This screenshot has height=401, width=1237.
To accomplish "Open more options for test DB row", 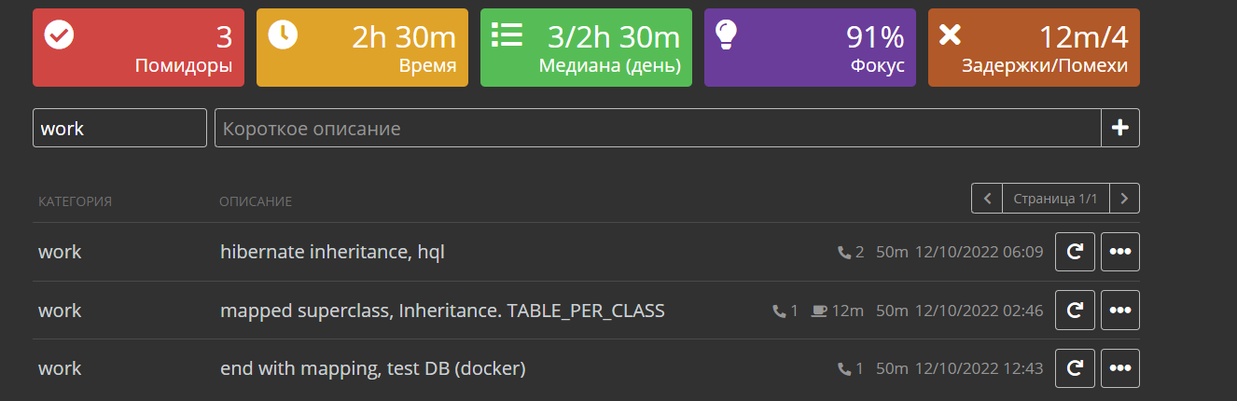I will [1120, 368].
